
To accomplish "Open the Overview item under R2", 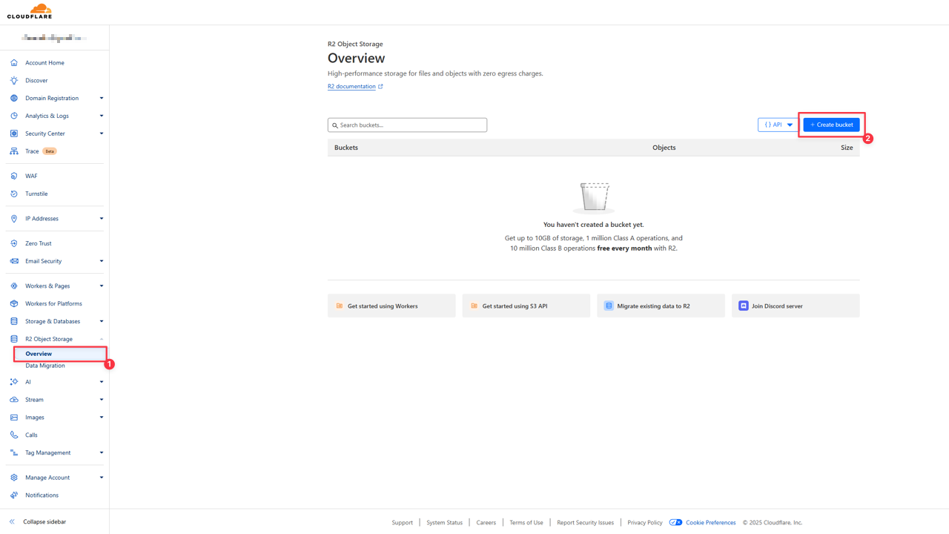I will 39,354.
